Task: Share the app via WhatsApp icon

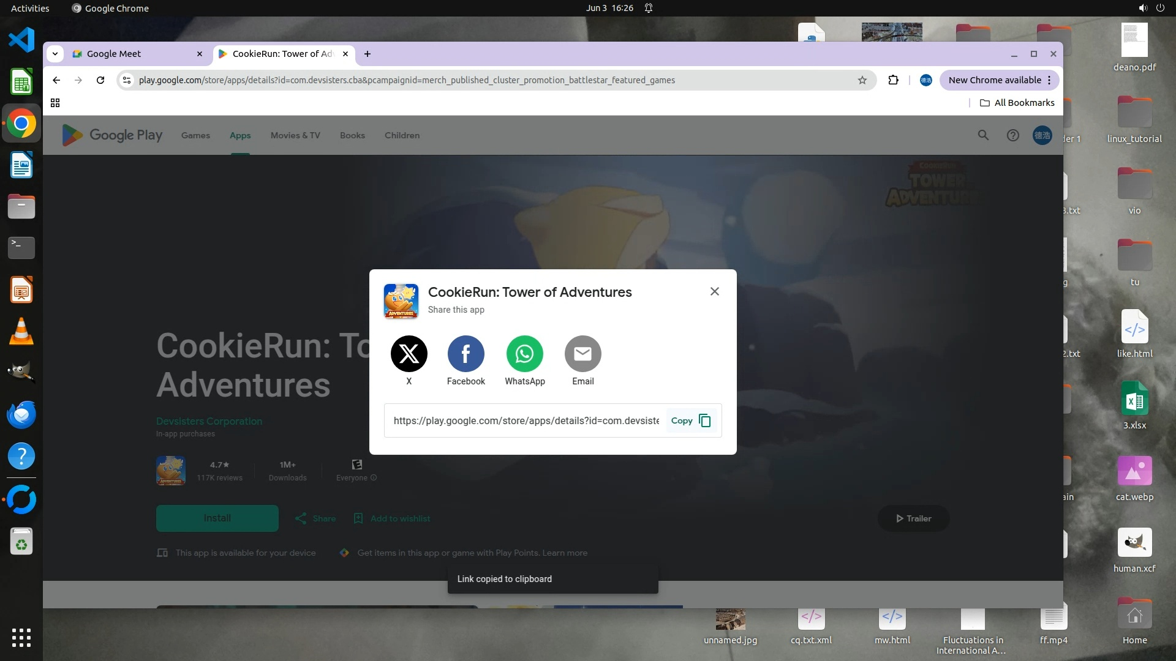Action: pyautogui.click(x=524, y=354)
